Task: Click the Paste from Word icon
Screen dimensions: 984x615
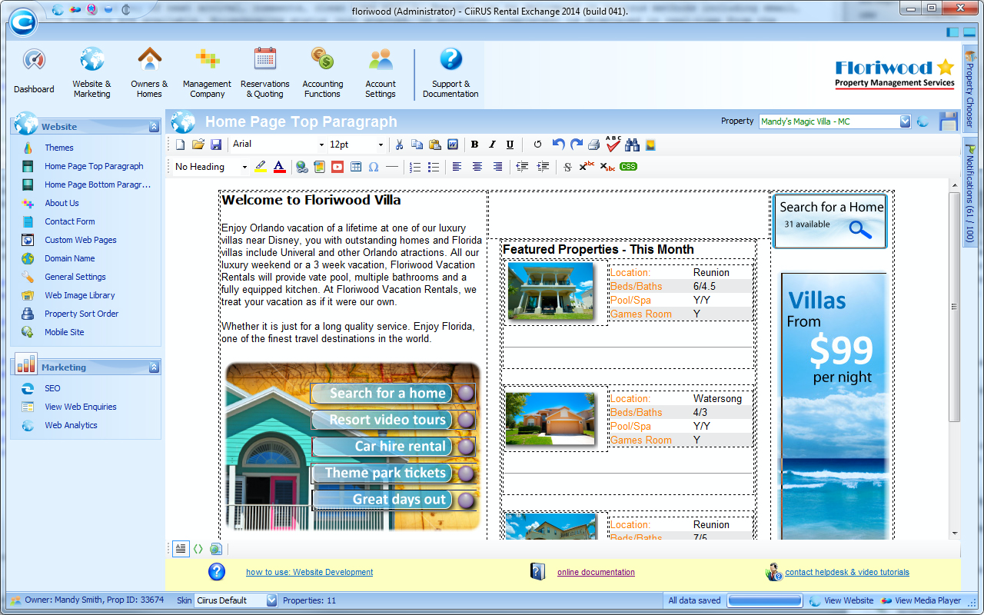Action: (x=453, y=145)
